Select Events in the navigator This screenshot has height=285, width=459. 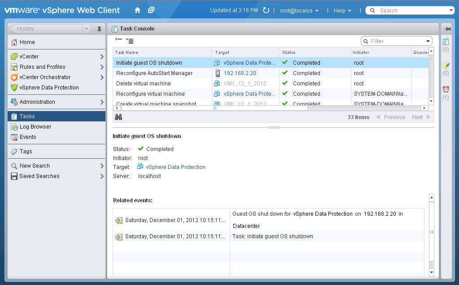point(28,137)
